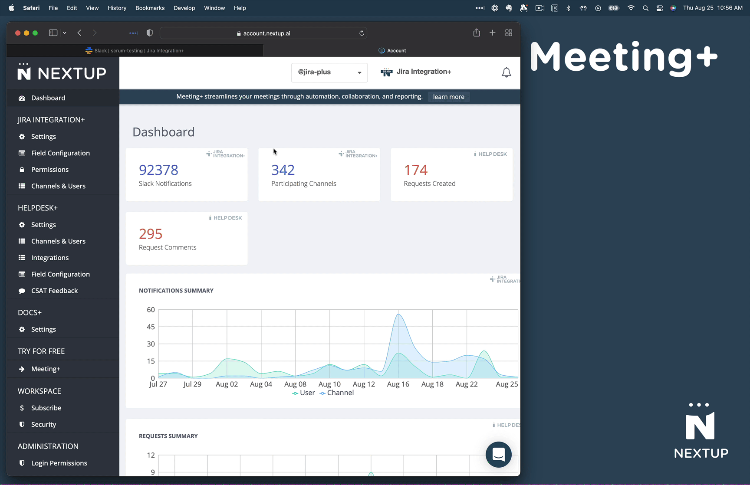Toggle the Safari sidebar visibility
The width and height of the screenshot is (750, 485).
pyautogui.click(x=53, y=33)
